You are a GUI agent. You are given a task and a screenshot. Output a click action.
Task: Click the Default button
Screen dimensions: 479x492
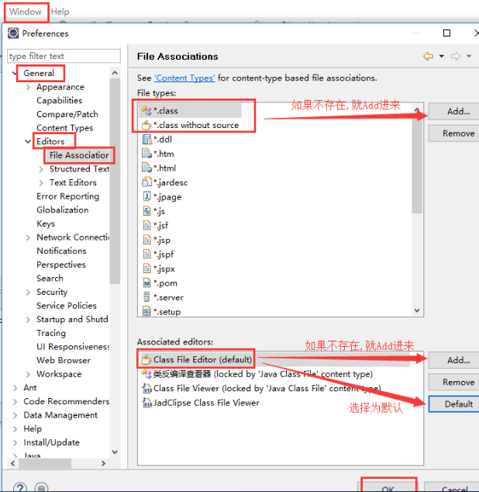[x=454, y=404]
